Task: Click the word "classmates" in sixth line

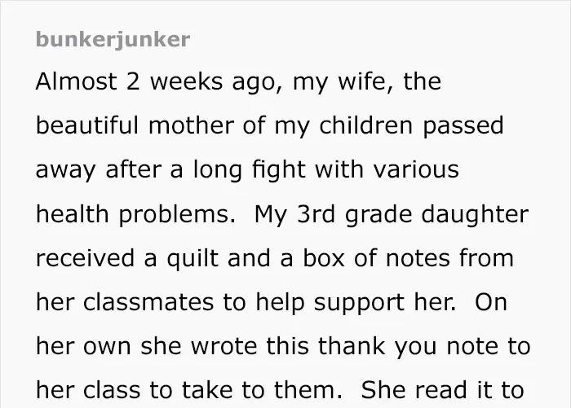Action: 148,302
